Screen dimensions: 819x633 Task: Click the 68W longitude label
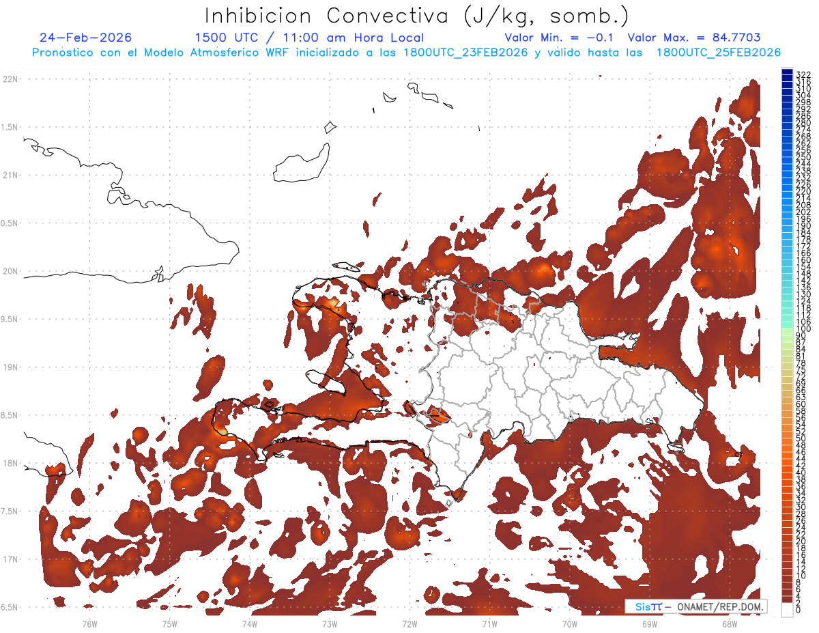(730, 623)
